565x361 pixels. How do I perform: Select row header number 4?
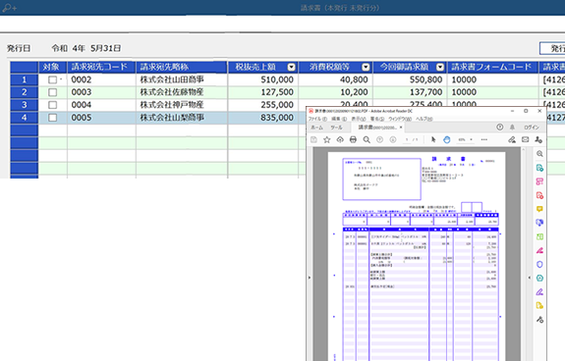(25, 118)
